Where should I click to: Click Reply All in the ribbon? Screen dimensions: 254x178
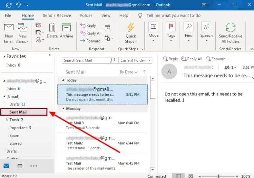coord(91,33)
